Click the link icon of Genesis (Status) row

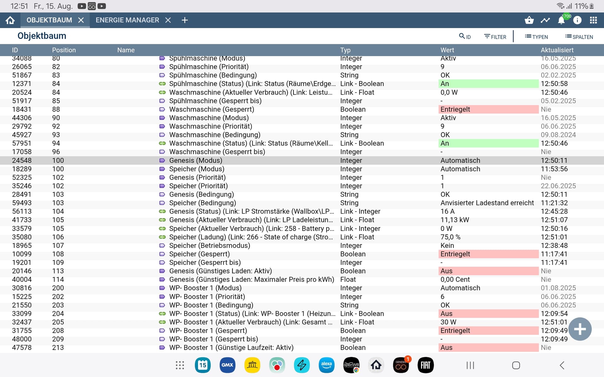coord(162,211)
